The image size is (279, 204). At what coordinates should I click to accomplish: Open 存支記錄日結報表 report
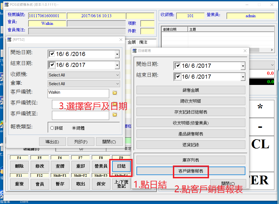click(191, 112)
